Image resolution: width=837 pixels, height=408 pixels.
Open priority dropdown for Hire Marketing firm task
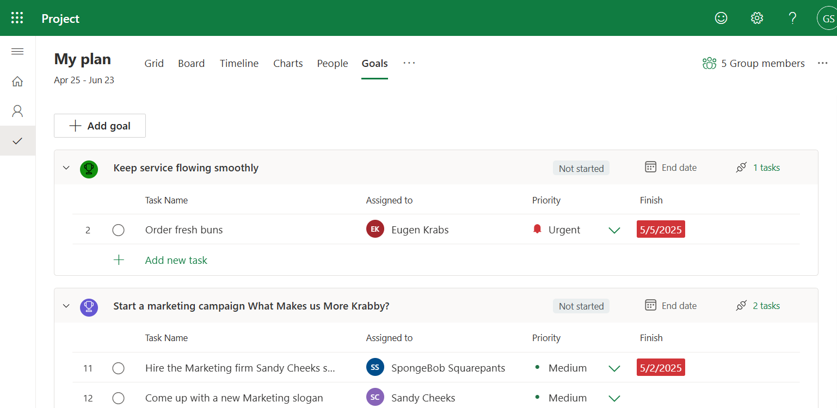click(614, 368)
